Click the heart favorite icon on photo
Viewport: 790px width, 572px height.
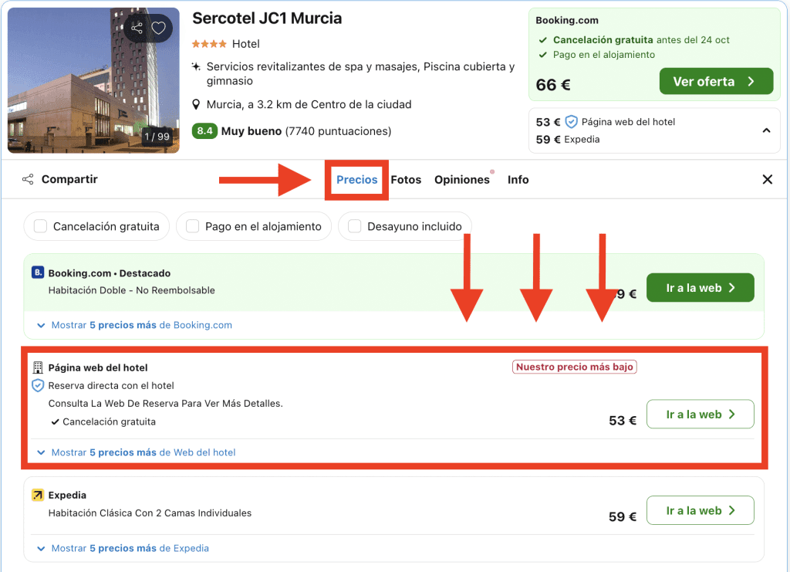pos(159,29)
